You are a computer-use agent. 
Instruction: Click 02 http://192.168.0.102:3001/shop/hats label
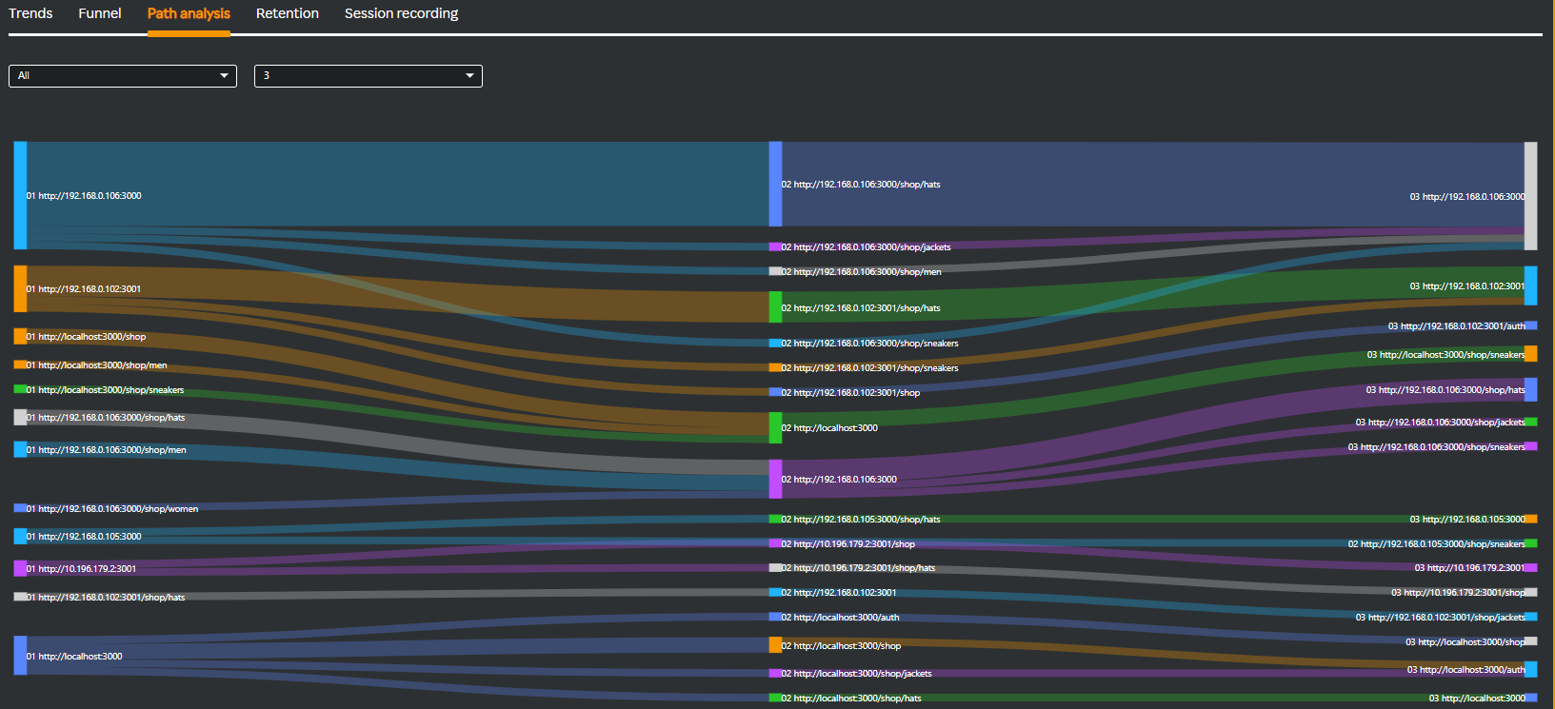[861, 308]
